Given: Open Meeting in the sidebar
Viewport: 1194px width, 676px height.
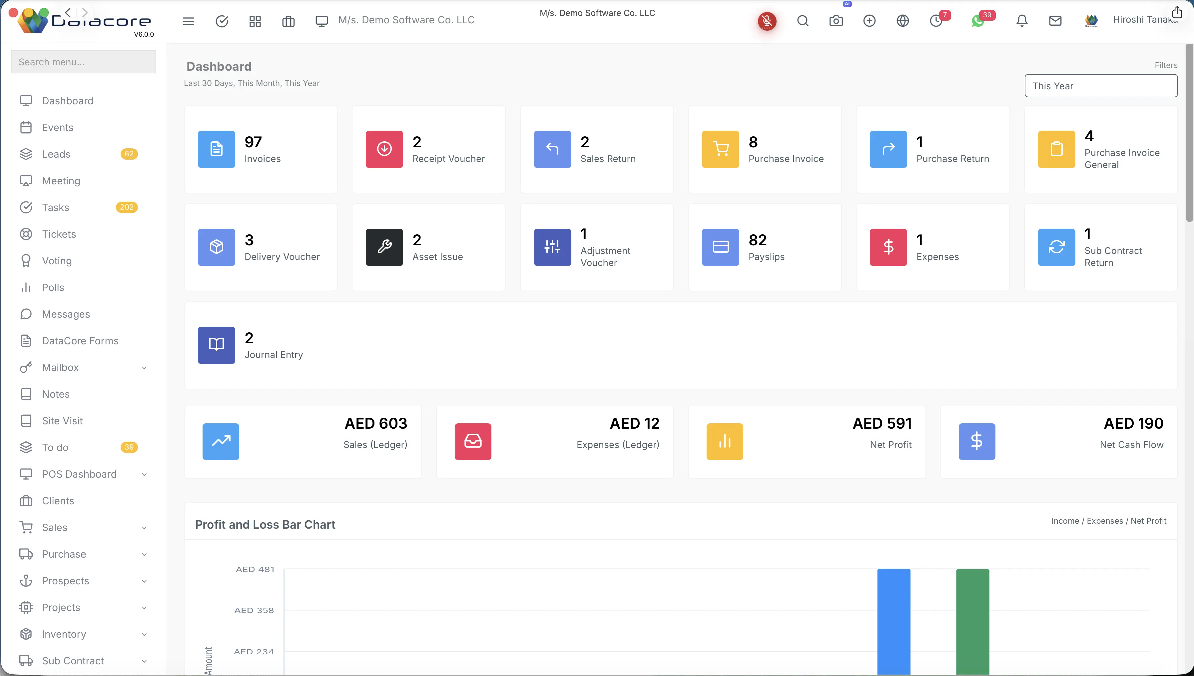Looking at the screenshot, I should [x=61, y=181].
